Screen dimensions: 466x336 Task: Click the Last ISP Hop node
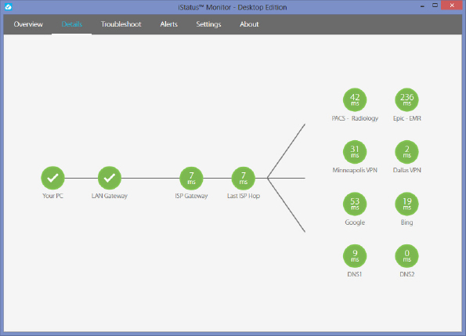(x=244, y=179)
